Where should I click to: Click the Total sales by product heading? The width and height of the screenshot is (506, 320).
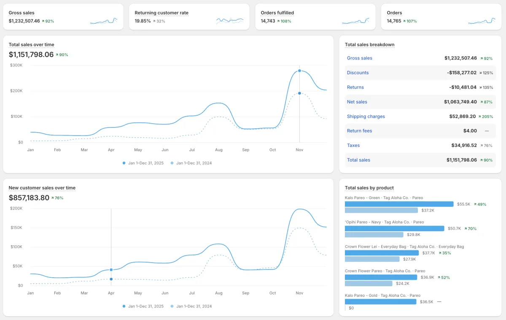point(369,188)
